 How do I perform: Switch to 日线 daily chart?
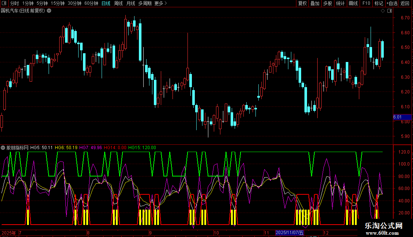(106, 3)
